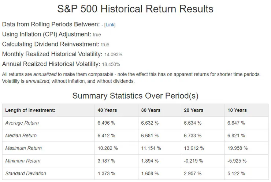
Task: Open the [Link] hyperlink for rolling periods
Action: click(110, 25)
